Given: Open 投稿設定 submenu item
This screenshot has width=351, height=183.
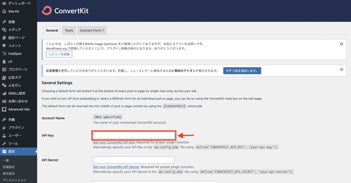Looking at the screenshot, I should click(9, 167).
